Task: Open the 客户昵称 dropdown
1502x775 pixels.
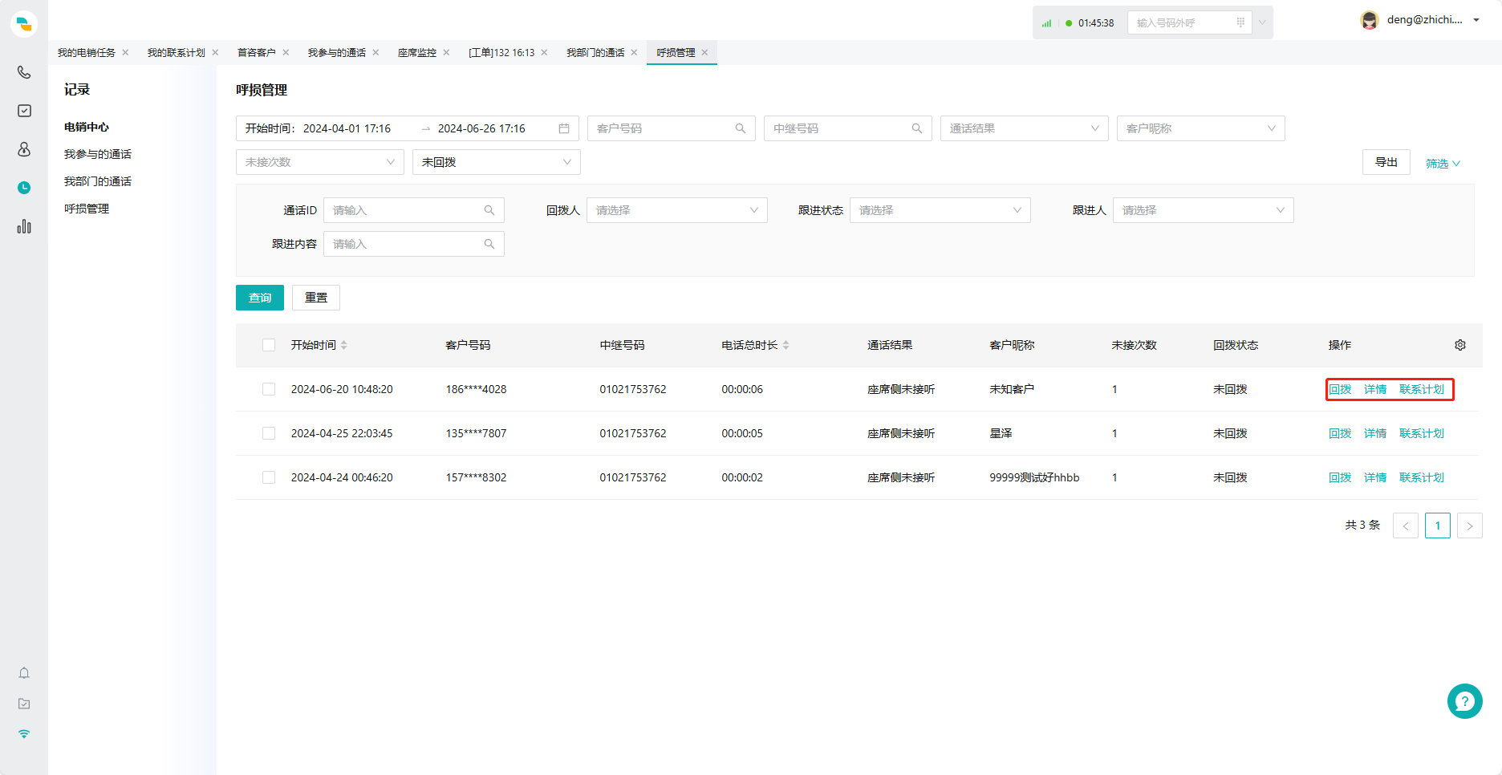Action: (x=1201, y=128)
